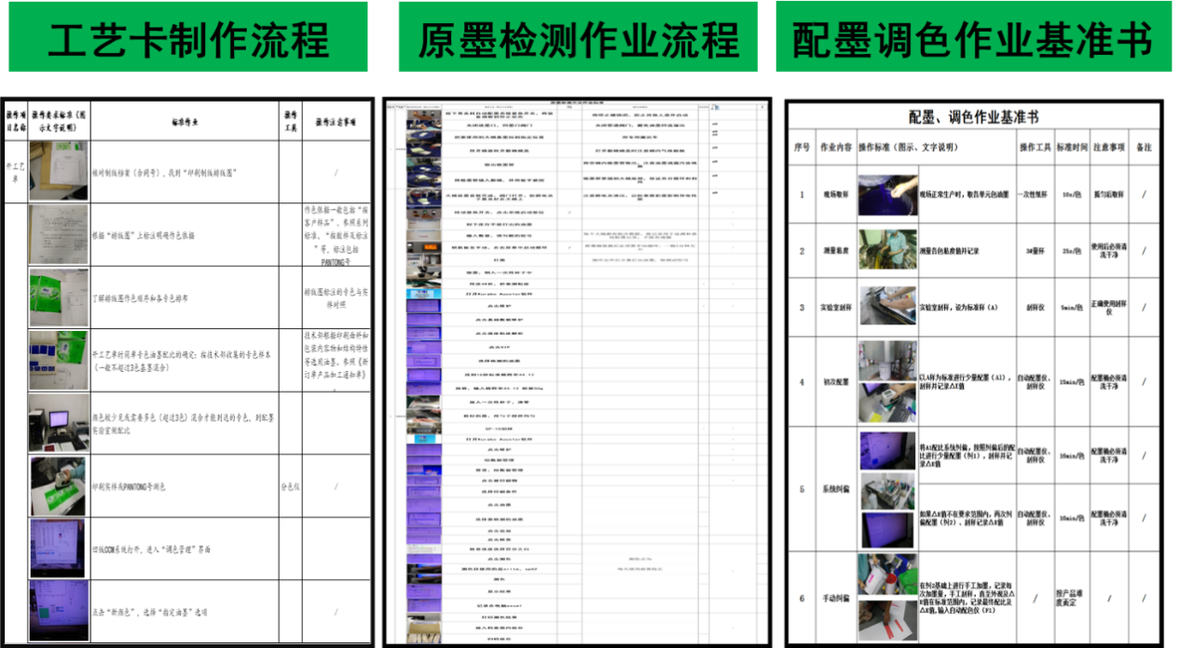
Task: Click the 作业内容 column header
Action: click(x=835, y=147)
